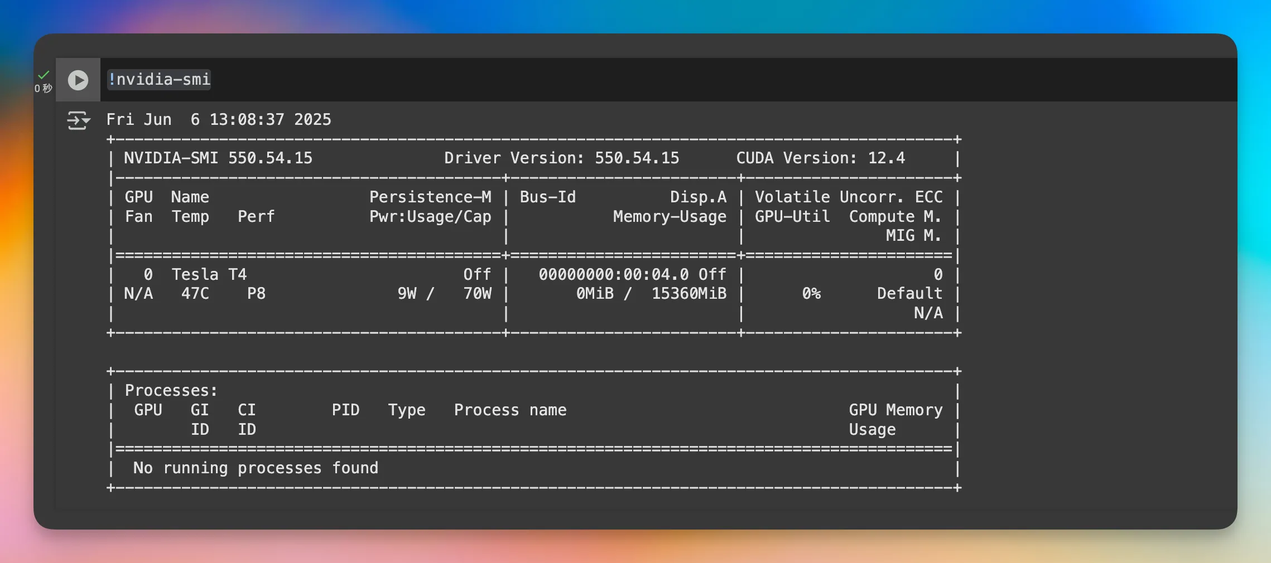The height and width of the screenshot is (563, 1271).
Task: Click the P8 performance state value
Action: 256,294
